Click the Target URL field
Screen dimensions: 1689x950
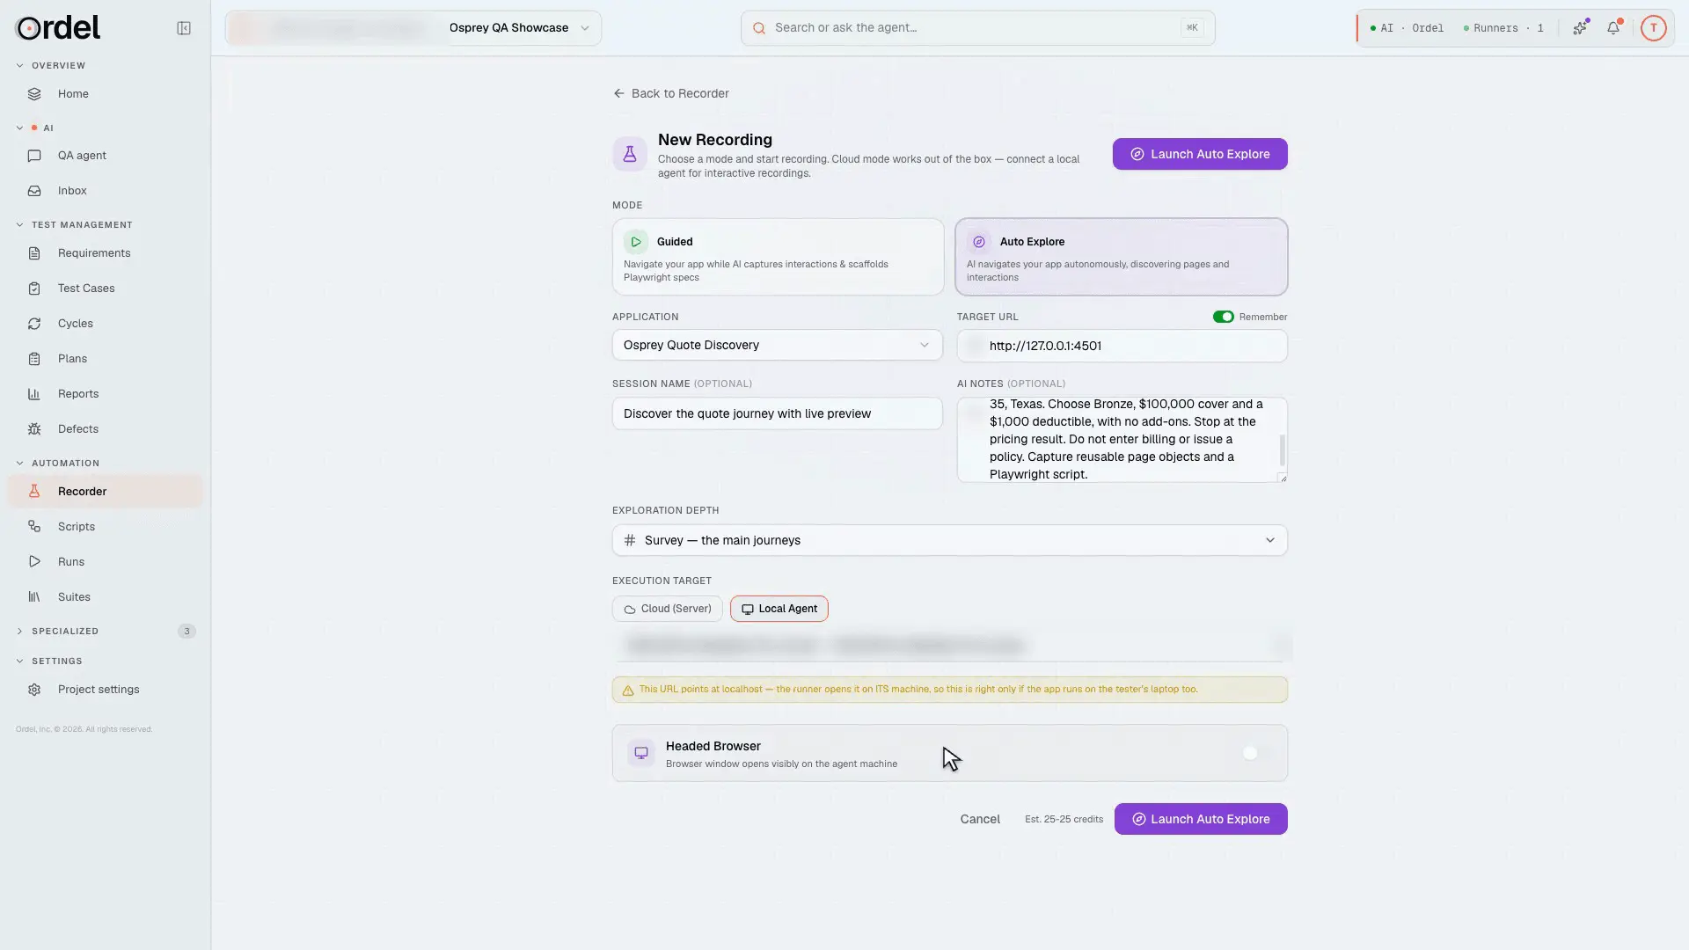click(x=1122, y=346)
